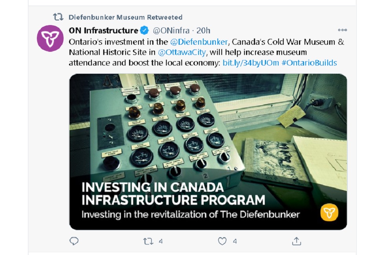This screenshot has height=255, width=392.
Task: Open the 20h timestamp link
Action: point(203,31)
